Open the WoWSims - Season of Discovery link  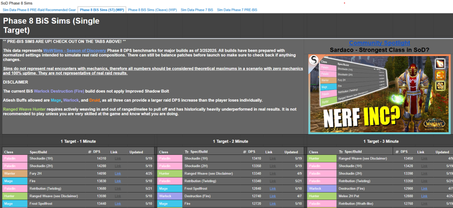[x=75, y=50]
